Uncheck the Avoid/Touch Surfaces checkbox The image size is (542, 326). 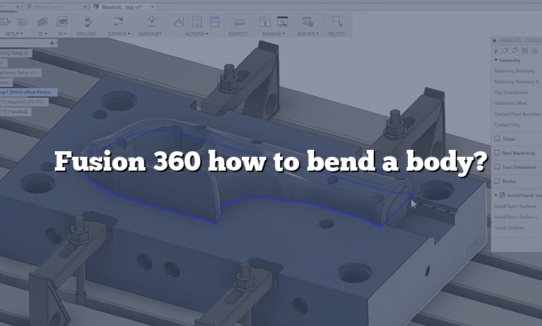pos(502,196)
